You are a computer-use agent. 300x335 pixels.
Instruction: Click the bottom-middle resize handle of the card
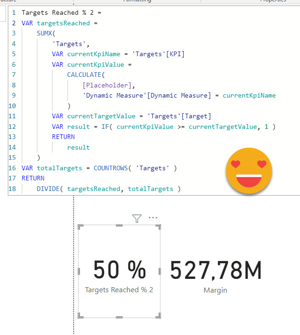[119, 317]
